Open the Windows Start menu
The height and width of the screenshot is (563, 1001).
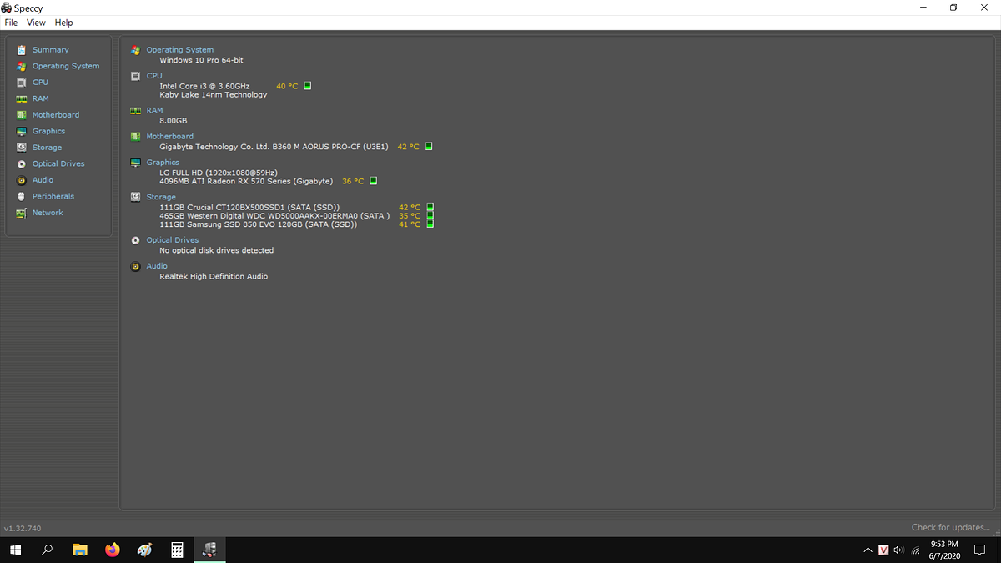15,550
